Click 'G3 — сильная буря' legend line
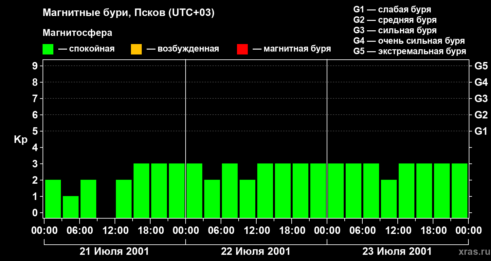The height and width of the screenshot is (261, 491). coord(395,30)
